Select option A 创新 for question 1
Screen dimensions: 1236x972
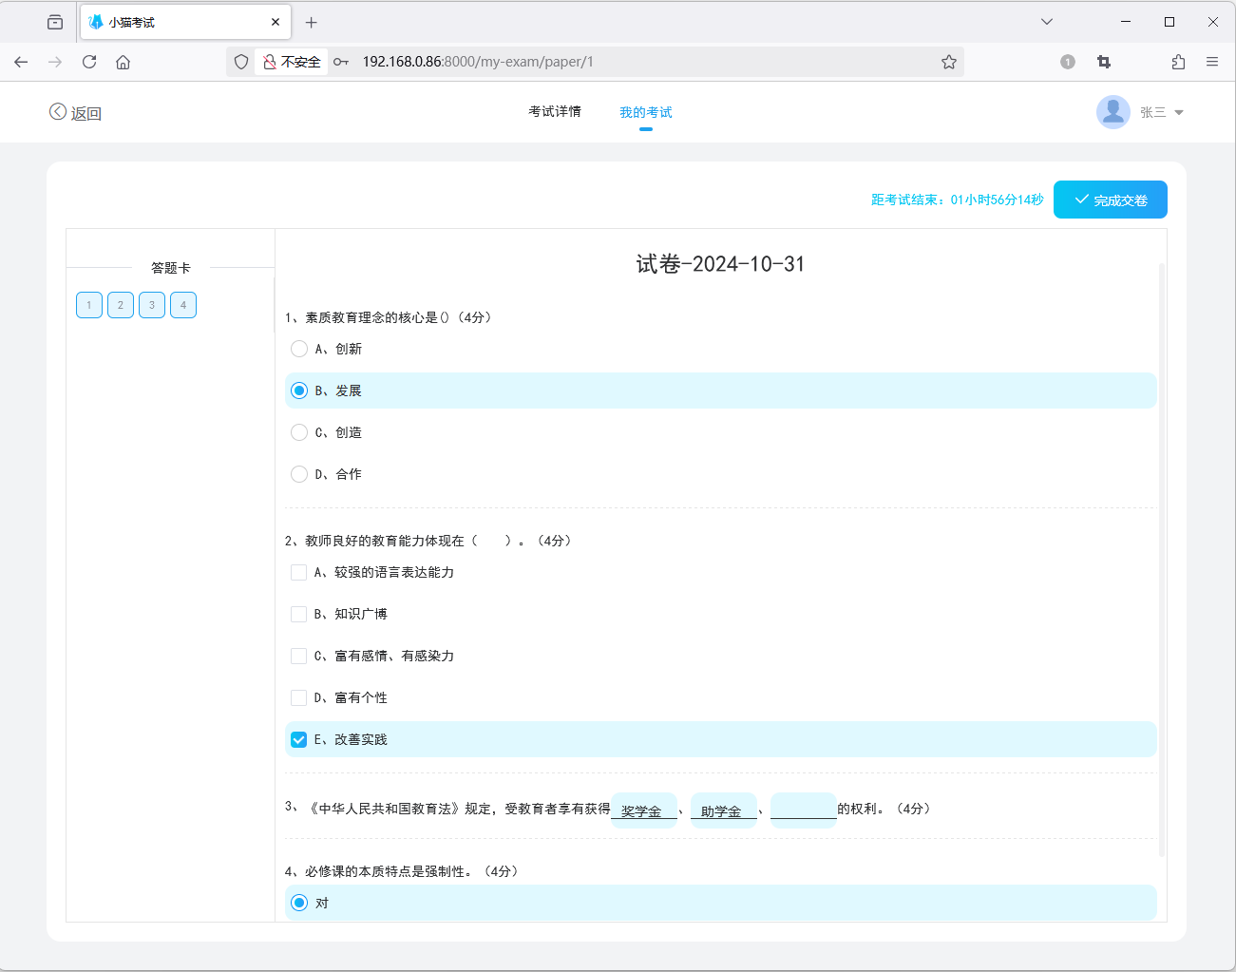pos(299,349)
